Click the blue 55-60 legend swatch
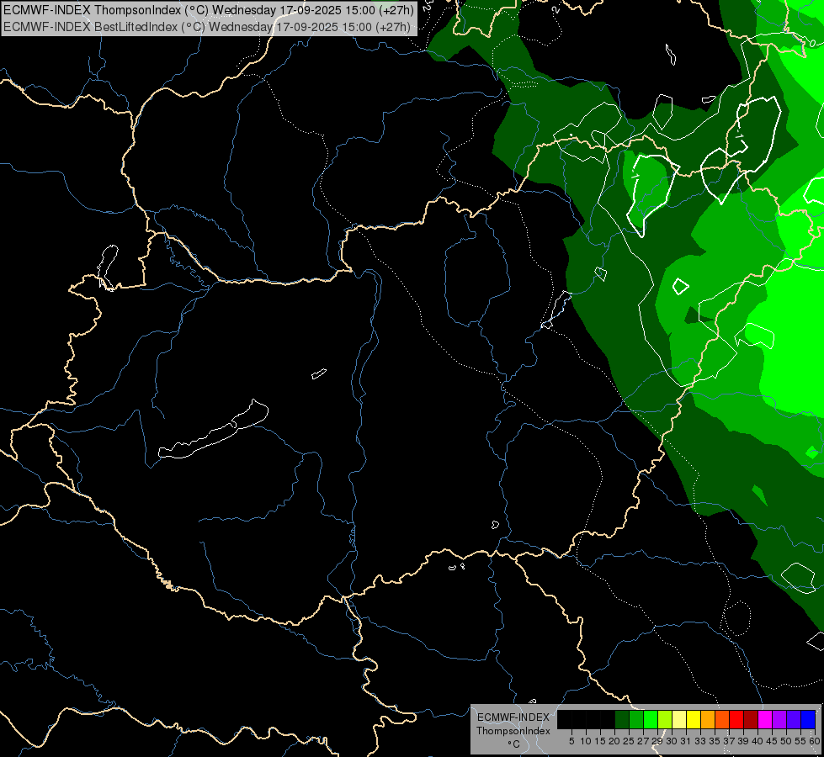 point(808,719)
